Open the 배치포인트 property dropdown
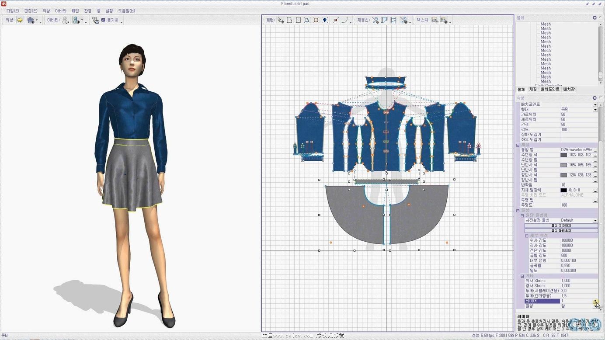 tap(595, 104)
